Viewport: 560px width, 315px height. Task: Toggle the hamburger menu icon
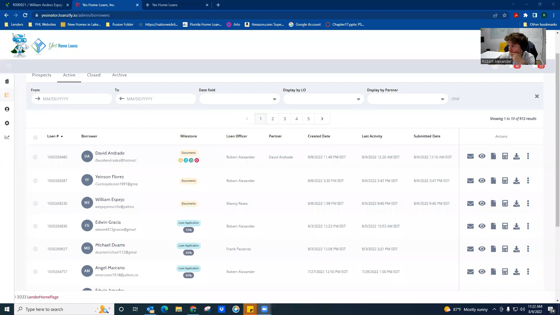coord(9,66)
